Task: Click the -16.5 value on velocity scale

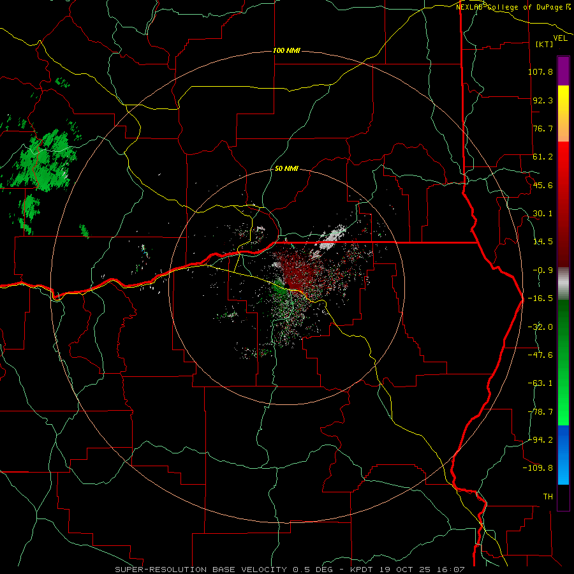Action: coord(540,298)
